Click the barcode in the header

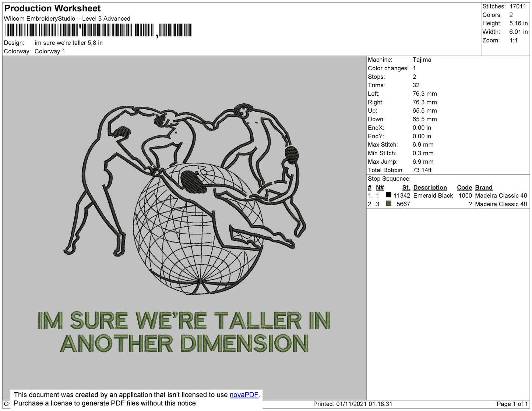coord(98,31)
